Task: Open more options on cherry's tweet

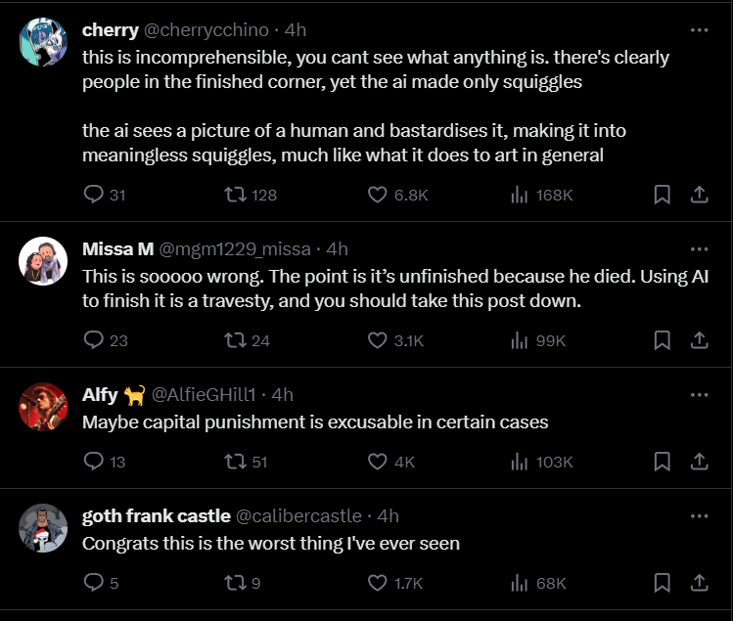Action: (699, 30)
